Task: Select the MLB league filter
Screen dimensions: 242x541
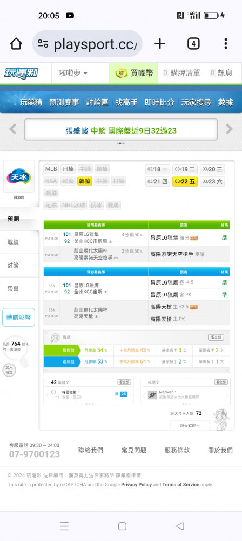Action: 51,169
